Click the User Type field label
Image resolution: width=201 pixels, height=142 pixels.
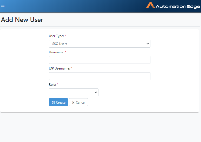point(56,36)
